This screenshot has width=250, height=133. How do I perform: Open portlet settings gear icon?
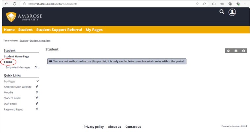tap(228, 51)
